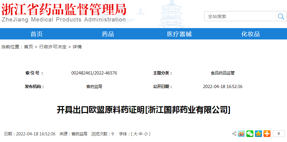Share article to Sina Weibo
Image resolution: width=287 pixels, height=142 pixels.
(x=241, y=134)
